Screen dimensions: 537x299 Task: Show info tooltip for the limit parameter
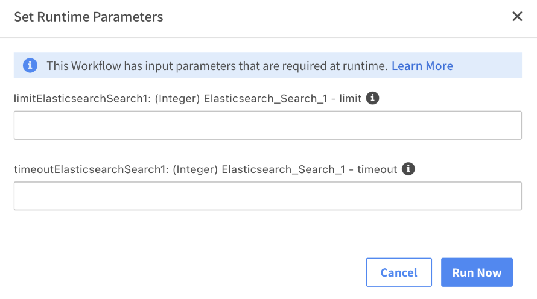click(373, 98)
